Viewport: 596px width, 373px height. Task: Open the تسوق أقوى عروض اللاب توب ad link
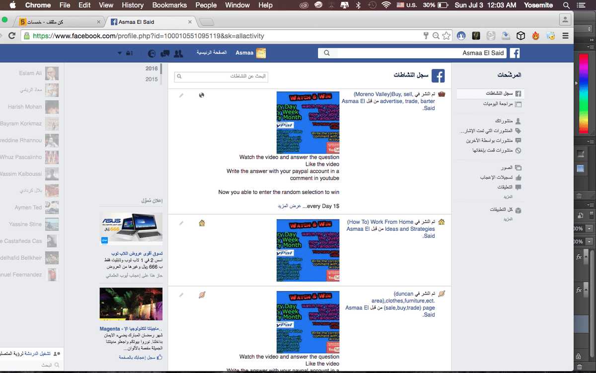coord(138,254)
